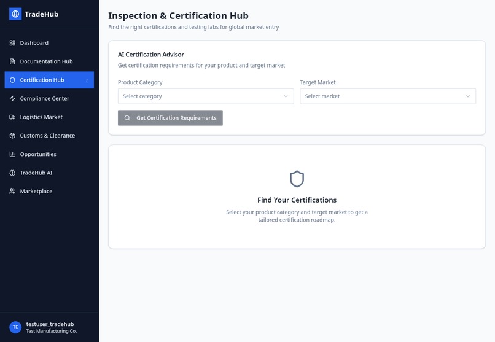
Task: Click the Product Category label
Action: coord(140,82)
